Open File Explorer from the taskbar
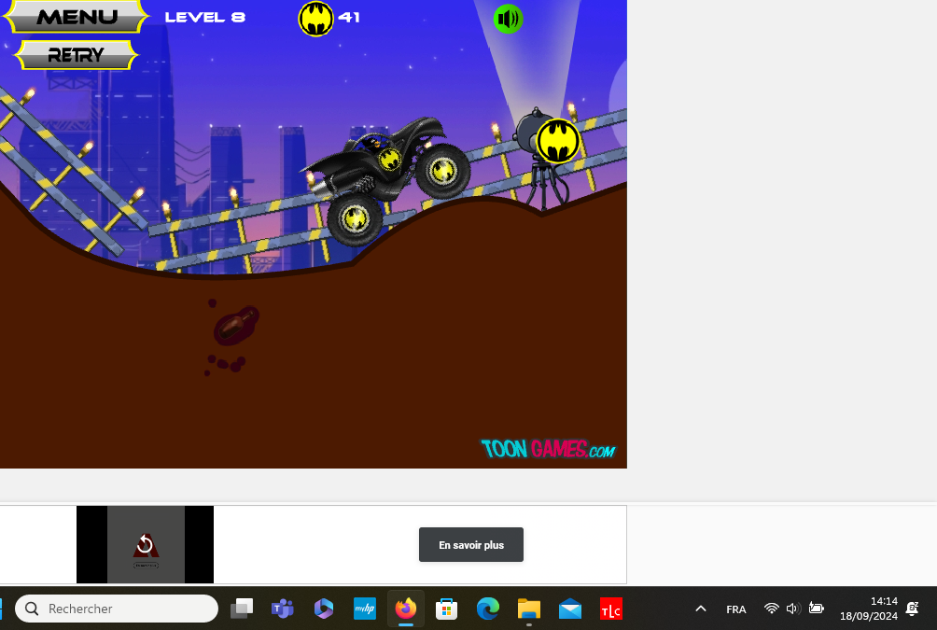The width and height of the screenshot is (937, 630). point(529,609)
